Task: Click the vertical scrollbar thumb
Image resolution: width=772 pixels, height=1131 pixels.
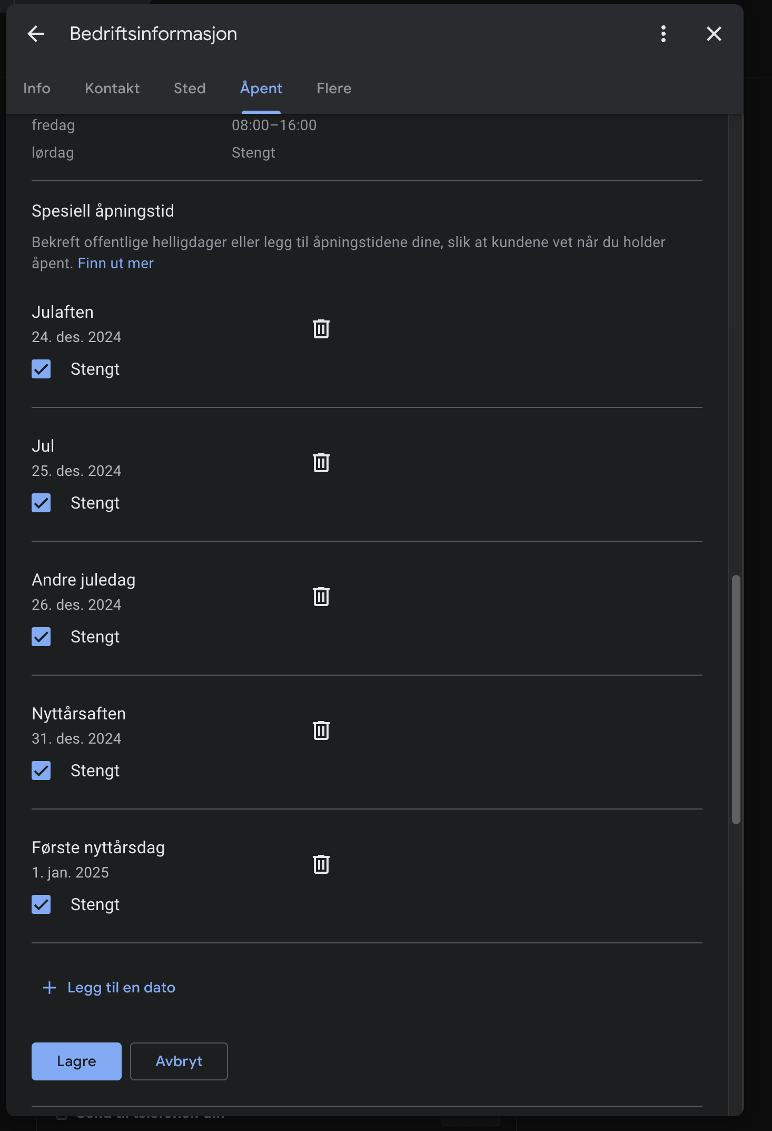Action: tap(736, 699)
